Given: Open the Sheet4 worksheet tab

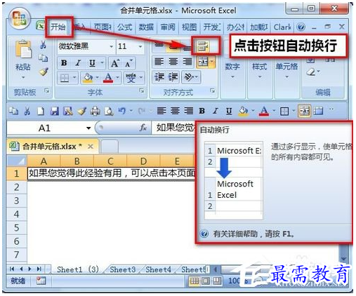Looking at the screenshot, I should 158,269.
